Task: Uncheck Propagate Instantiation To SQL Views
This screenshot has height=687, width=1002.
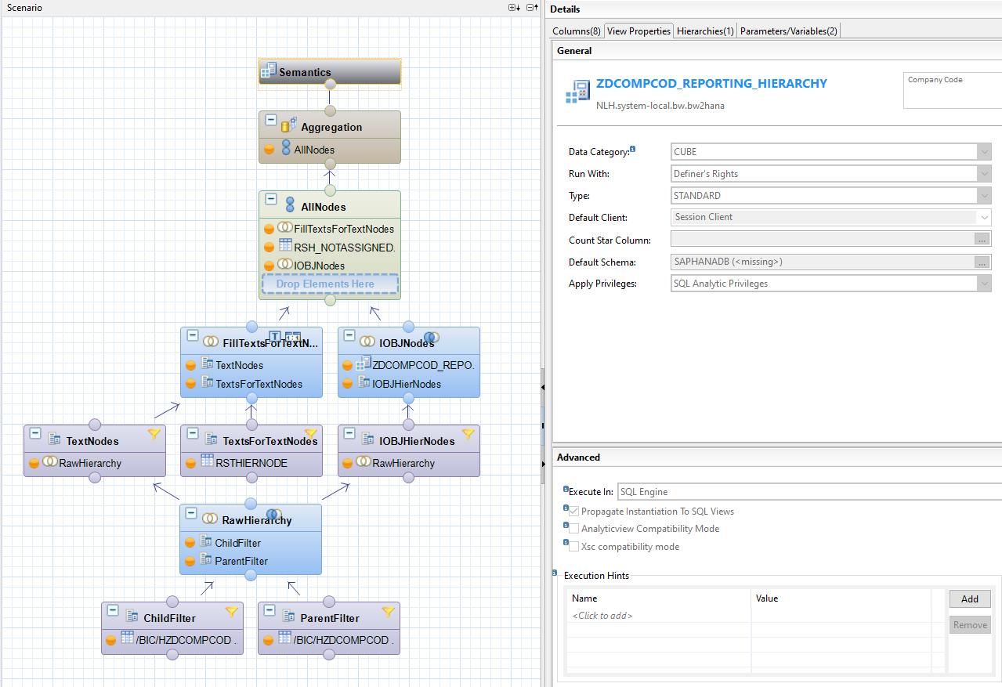Action: click(573, 511)
